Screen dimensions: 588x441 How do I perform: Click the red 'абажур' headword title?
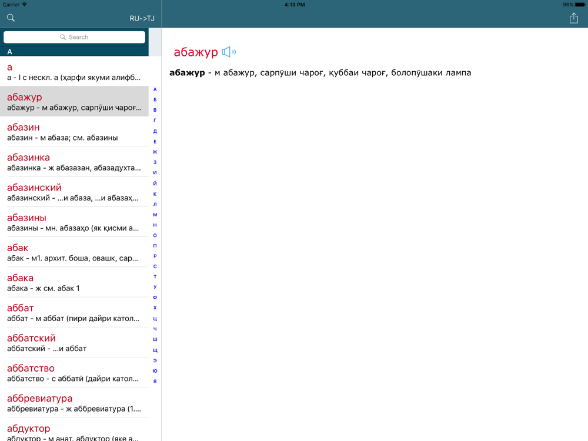click(x=196, y=52)
